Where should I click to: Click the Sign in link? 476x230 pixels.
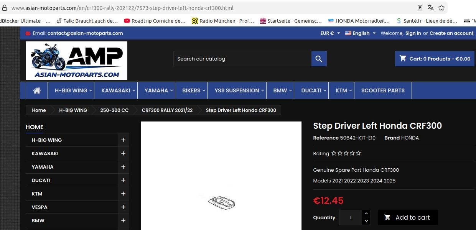coord(413,33)
